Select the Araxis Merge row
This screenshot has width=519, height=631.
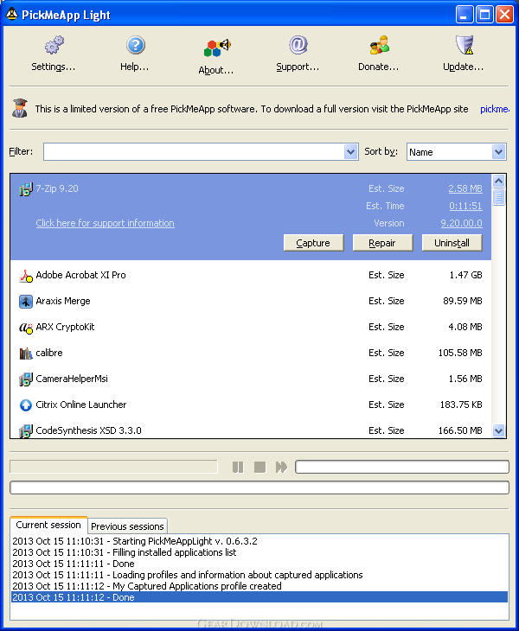coord(251,301)
